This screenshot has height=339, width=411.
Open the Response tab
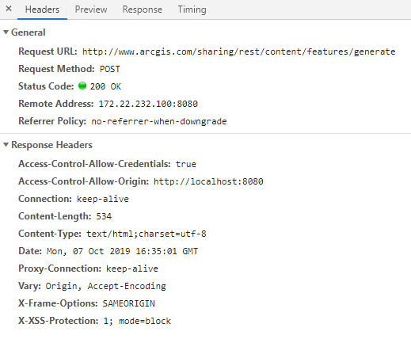(143, 10)
